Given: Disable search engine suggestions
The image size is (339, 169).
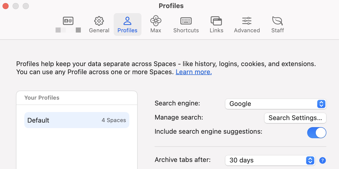Looking at the screenshot, I should click(317, 132).
